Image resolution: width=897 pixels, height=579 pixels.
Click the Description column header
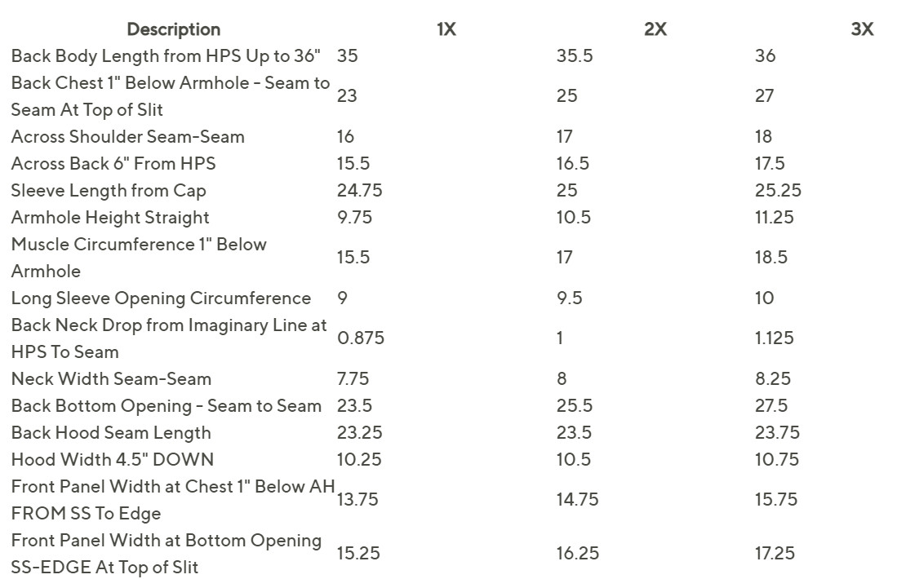click(173, 29)
